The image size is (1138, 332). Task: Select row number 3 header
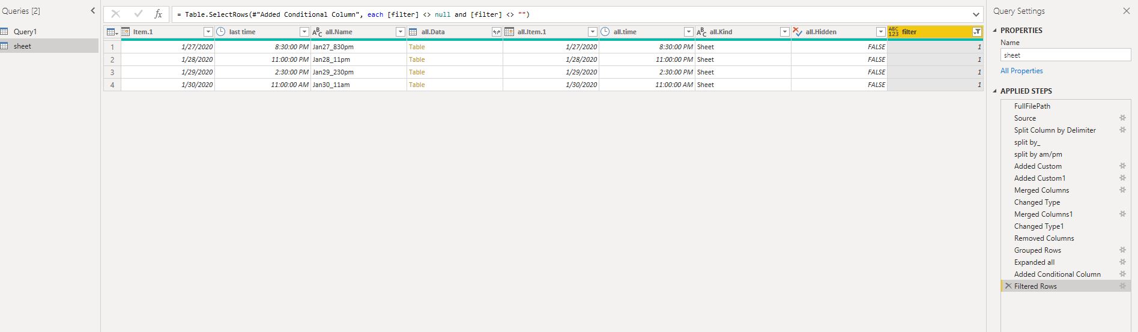pos(112,72)
